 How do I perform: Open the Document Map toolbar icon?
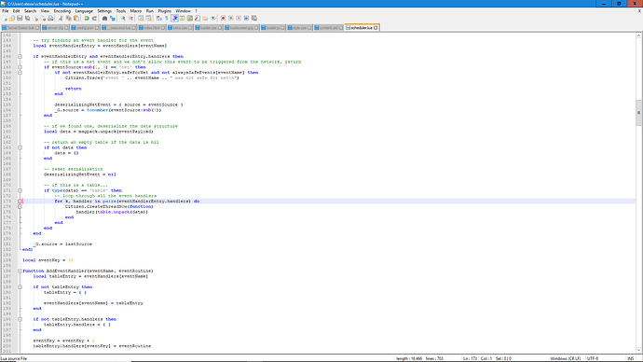pyautogui.click(x=190, y=18)
